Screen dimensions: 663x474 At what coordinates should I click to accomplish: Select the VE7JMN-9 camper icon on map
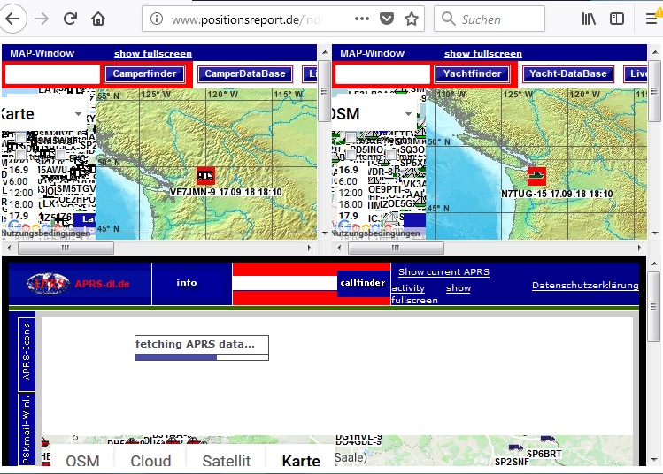[x=205, y=176]
